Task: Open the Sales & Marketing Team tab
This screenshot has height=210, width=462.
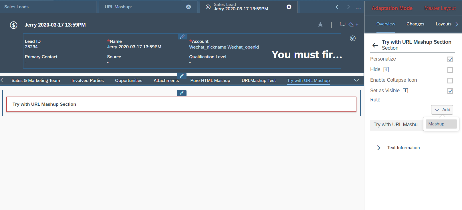Action: click(36, 81)
